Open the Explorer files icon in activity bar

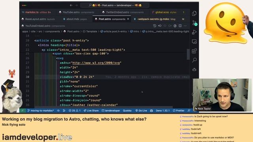[194, 13]
